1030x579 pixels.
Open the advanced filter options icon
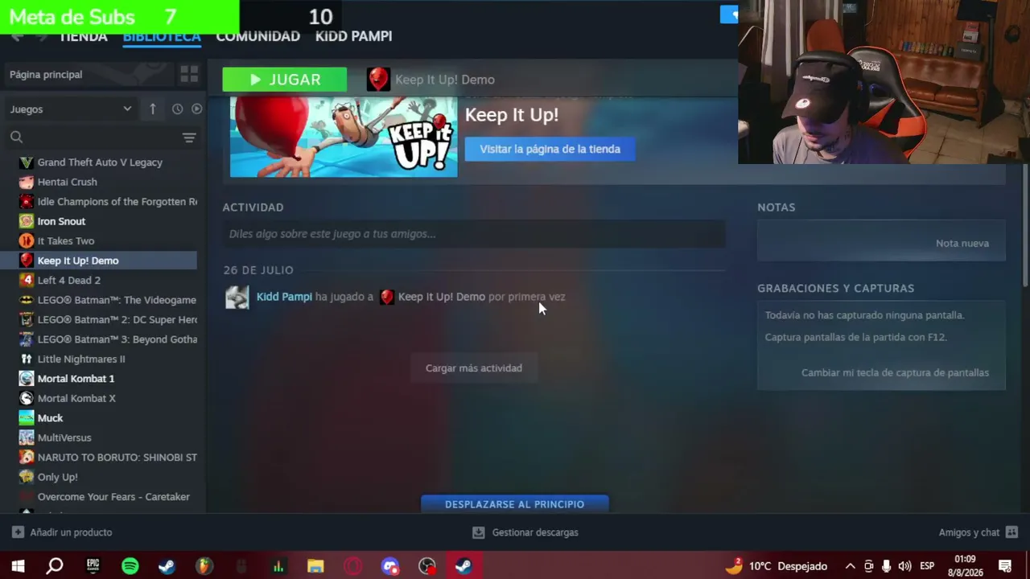[x=189, y=138]
